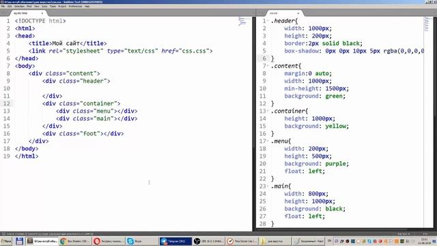Click the CSS pane minimap
Screen dimensions: 437x246
tap(426, 24)
